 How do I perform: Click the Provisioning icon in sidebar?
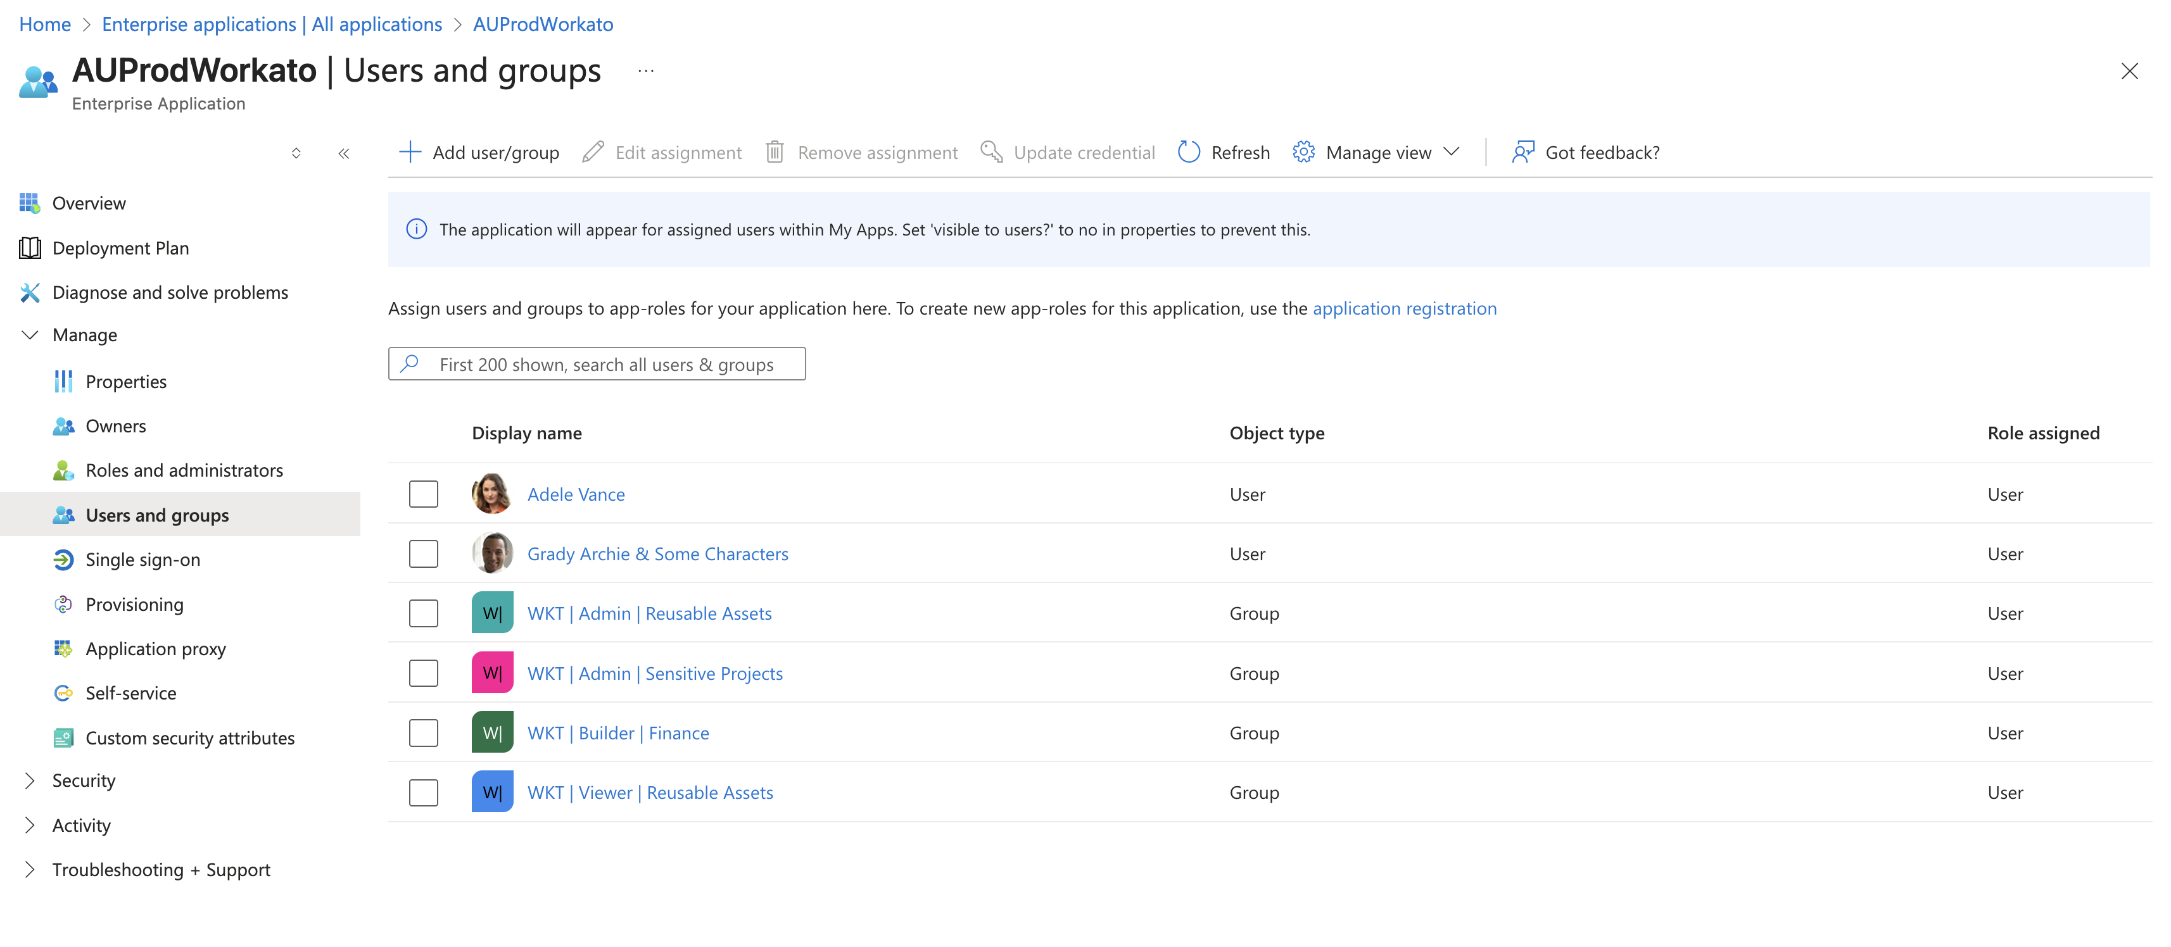[x=63, y=604]
